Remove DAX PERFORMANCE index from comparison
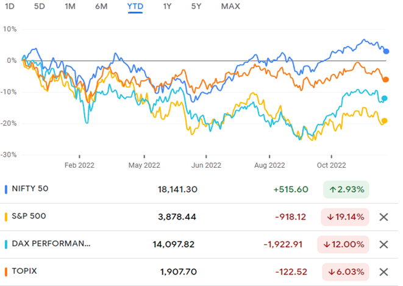This screenshot has height=286, width=403. (x=383, y=245)
